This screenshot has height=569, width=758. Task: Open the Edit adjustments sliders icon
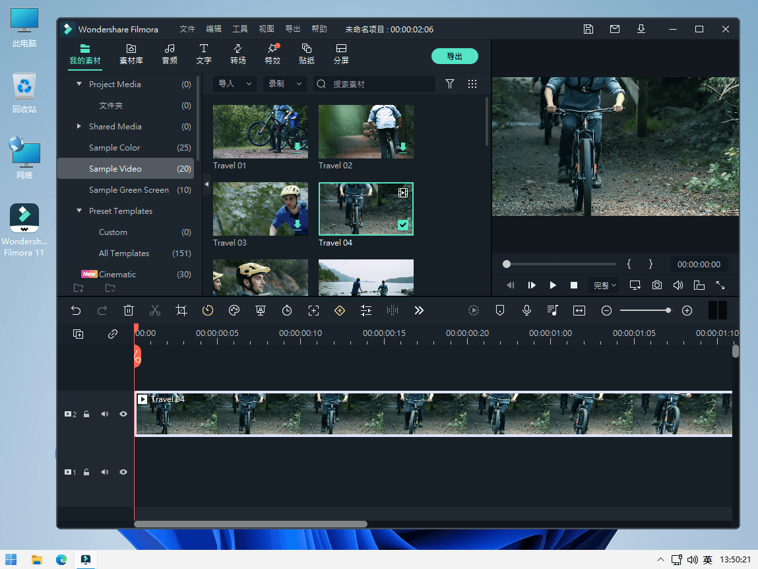(x=366, y=311)
